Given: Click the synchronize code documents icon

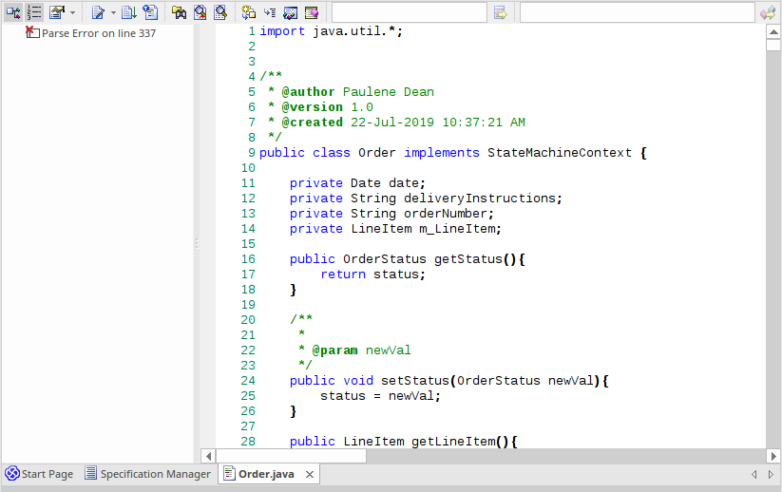Looking at the screenshot, I should pos(129,12).
